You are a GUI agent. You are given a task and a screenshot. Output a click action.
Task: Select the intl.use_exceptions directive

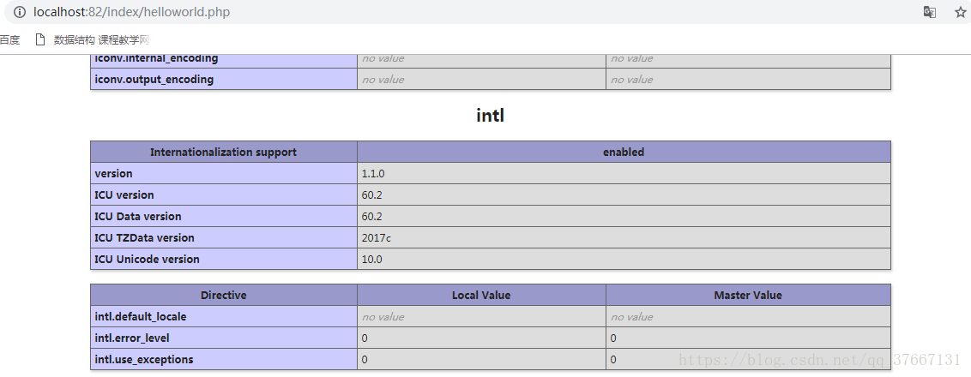[143, 359]
